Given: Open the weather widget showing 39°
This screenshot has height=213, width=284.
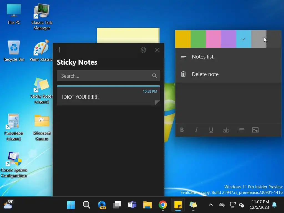Looking at the screenshot, I should click(x=8, y=205).
